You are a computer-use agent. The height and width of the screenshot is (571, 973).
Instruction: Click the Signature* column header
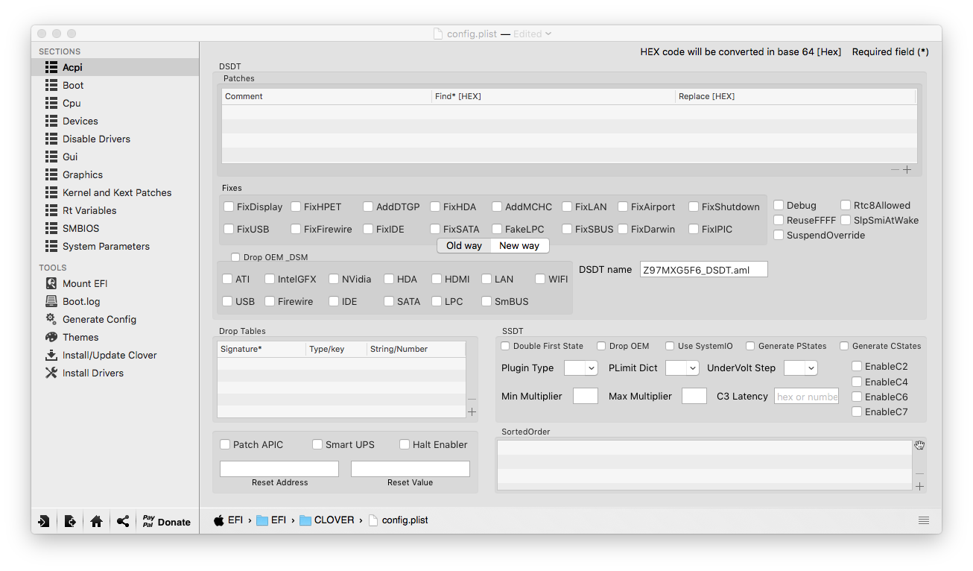tap(262, 349)
